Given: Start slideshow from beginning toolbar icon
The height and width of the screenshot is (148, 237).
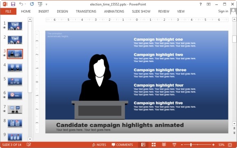Looking at the screenshot, I should pyautogui.click(x=40, y=4).
